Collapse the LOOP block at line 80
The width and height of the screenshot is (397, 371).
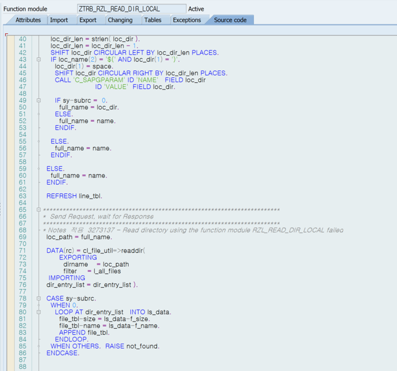39,312
